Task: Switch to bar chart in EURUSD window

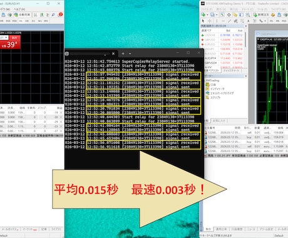Action: click(x=36, y=14)
